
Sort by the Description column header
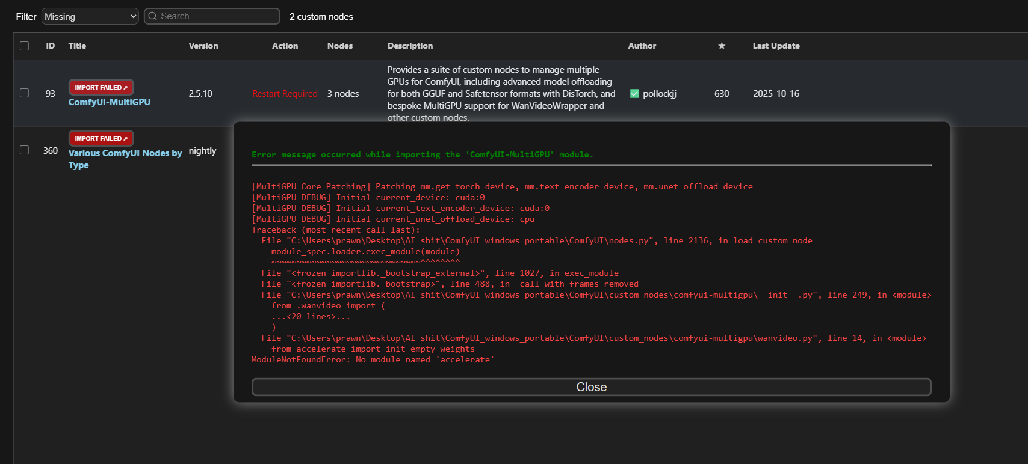[410, 46]
